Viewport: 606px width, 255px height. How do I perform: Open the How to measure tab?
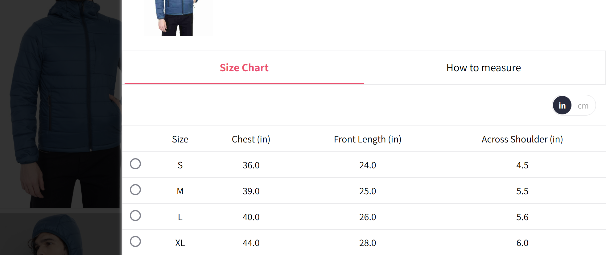click(x=484, y=68)
